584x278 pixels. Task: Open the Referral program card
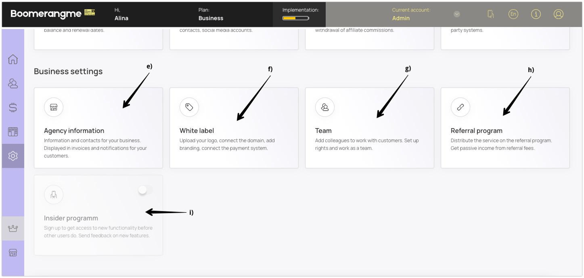505,128
